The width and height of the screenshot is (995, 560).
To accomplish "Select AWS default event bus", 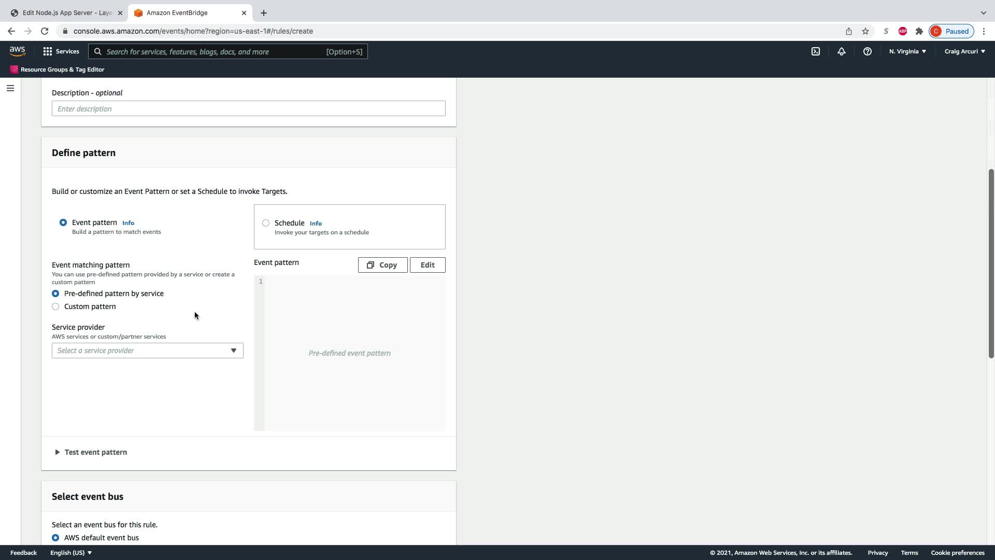I will click(x=55, y=538).
